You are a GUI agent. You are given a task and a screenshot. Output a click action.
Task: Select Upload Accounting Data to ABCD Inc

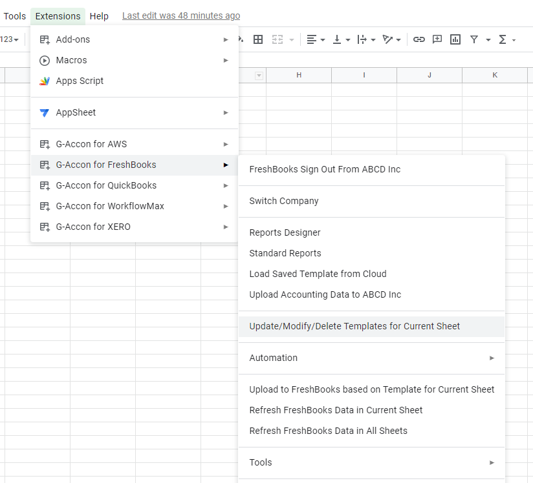(371, 294)
